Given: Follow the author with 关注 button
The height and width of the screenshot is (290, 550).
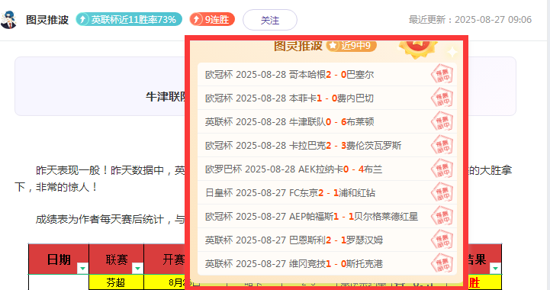Looking at the screenshot, I should 270,20.
